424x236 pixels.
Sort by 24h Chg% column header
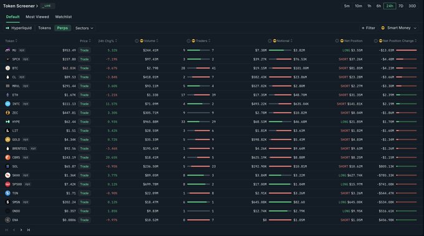tap(107, 40)
